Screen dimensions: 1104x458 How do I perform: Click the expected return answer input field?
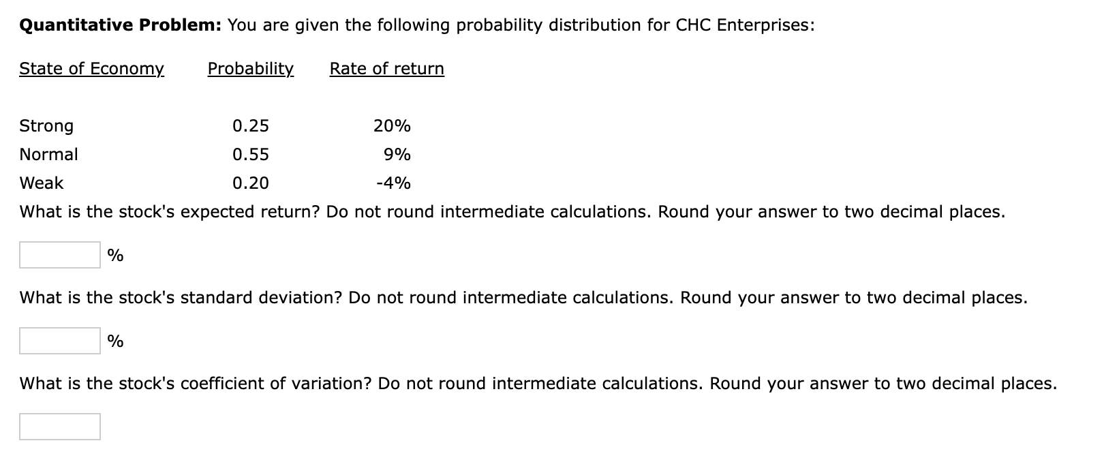(59, 255)
